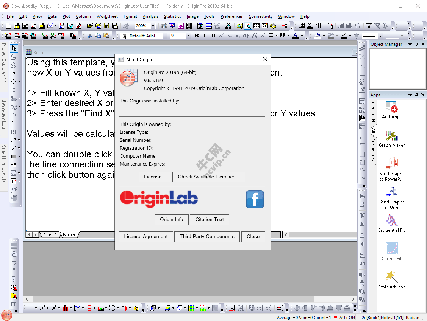Select the Zoom In tool
This screenshot has height=321, width=427.
14,57
